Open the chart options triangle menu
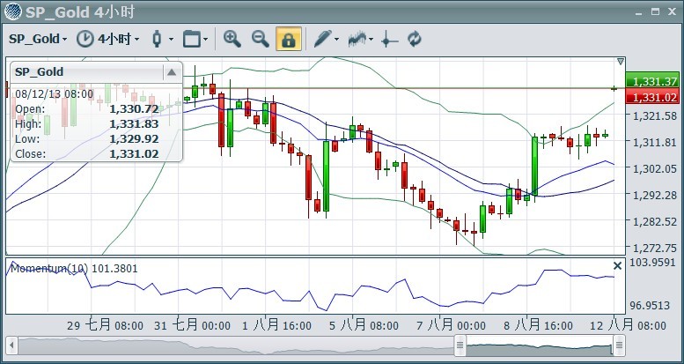Image resolution: width=684 pixels, height=364 pixels. pos(621,62)
